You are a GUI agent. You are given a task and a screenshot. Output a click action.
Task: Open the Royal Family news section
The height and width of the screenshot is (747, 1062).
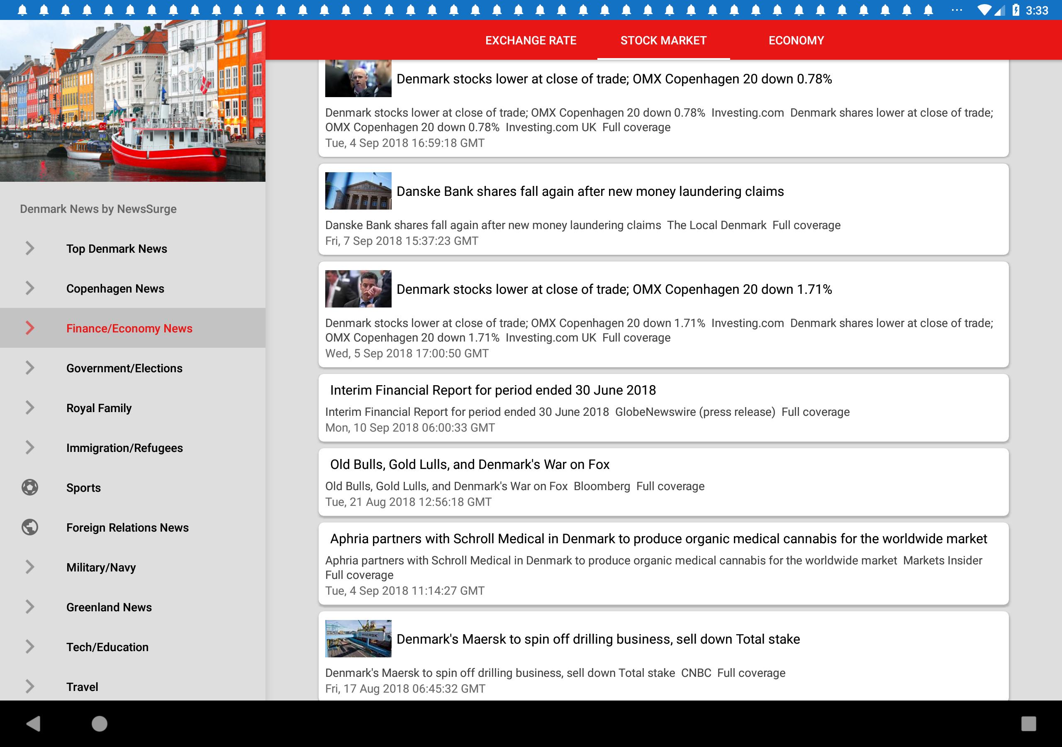133,408
